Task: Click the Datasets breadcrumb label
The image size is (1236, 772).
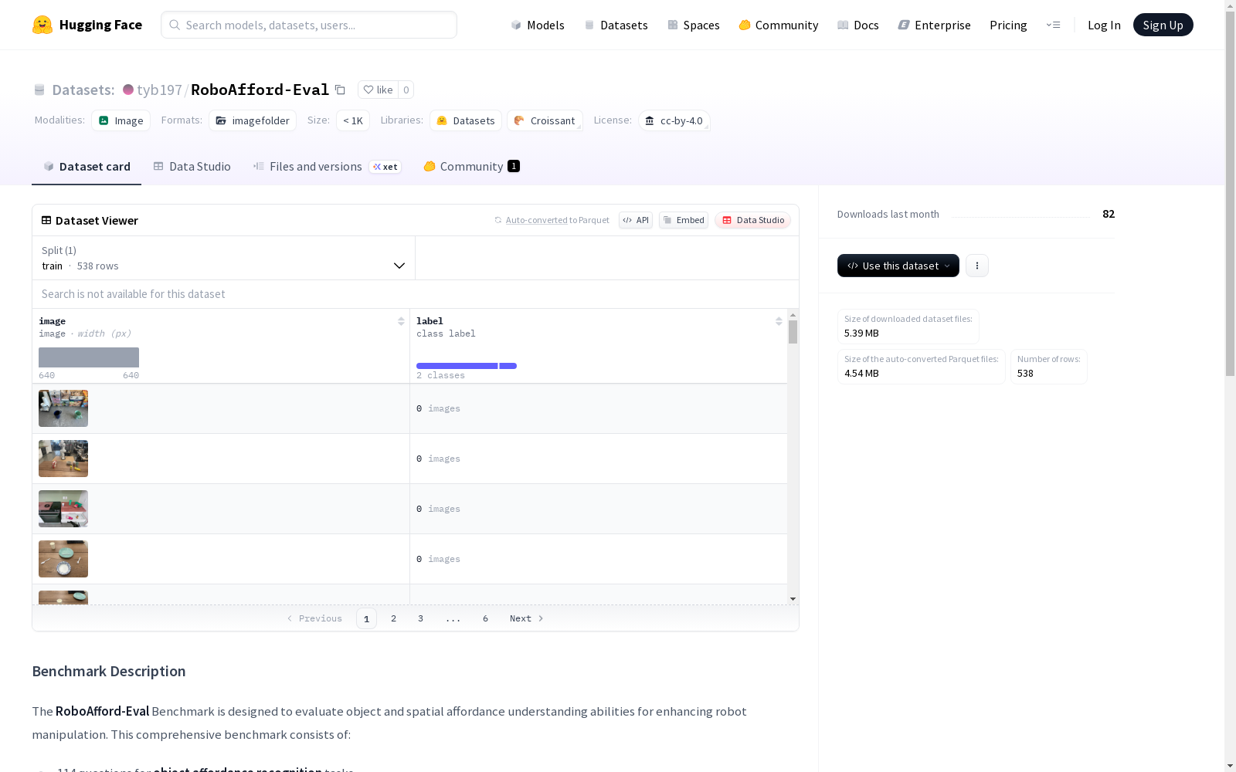Action: coord(83,90)
